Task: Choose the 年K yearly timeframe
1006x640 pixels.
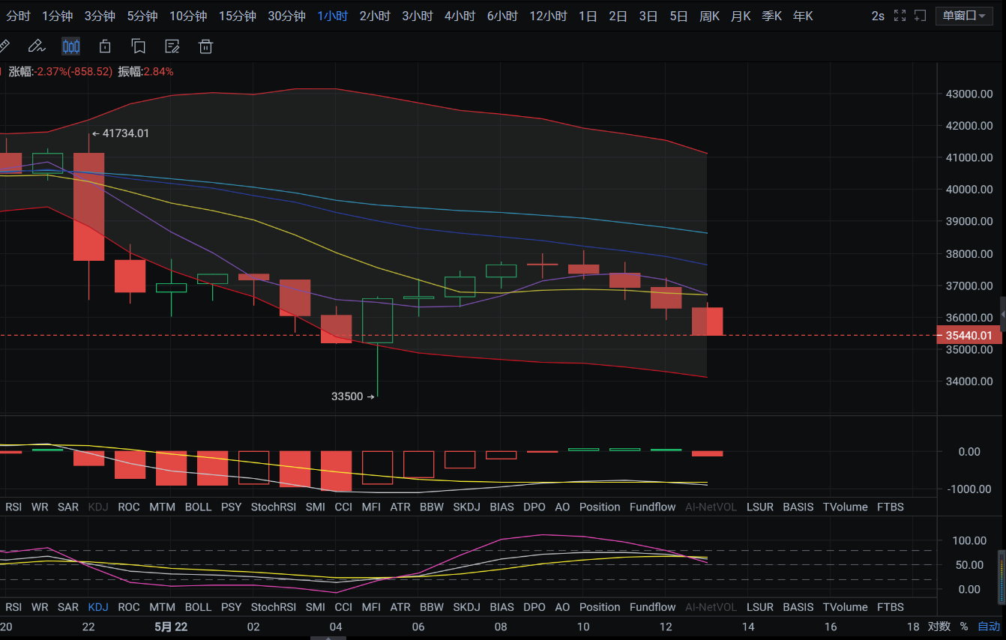Action: click(803, 16)
